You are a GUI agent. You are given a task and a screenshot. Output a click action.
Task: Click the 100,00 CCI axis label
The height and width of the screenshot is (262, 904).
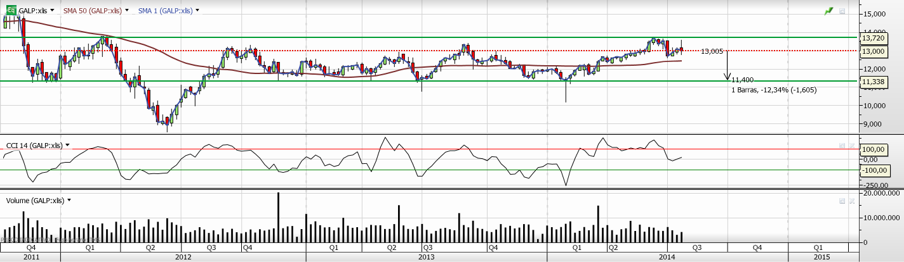pos(873,149)
